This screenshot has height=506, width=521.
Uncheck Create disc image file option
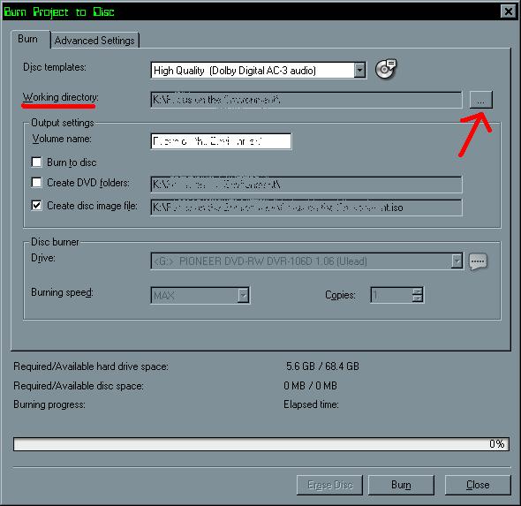36,206
